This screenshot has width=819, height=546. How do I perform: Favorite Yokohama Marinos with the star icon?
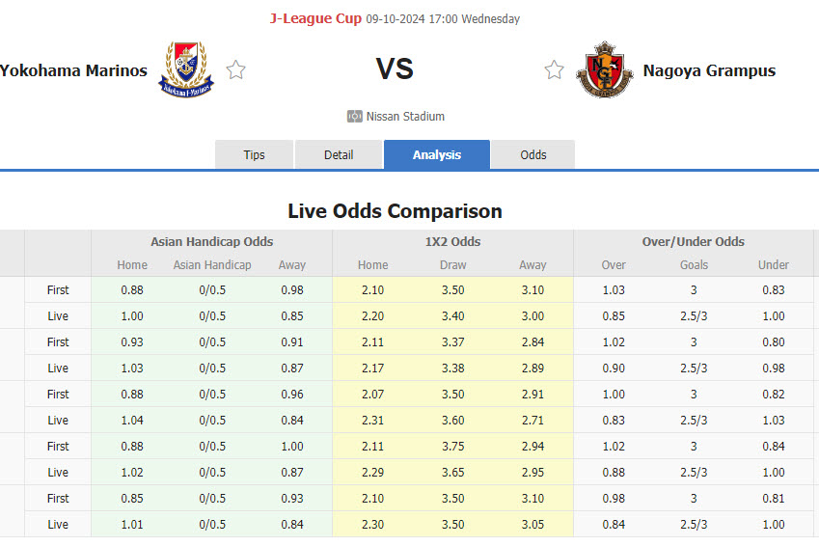click(x=236, y=69)
